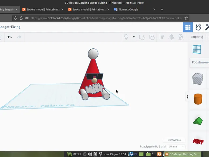Viewport: 209px width, 157px height.
Task: Open the Ustawienia settings button
Action: (x=174, y=140)
